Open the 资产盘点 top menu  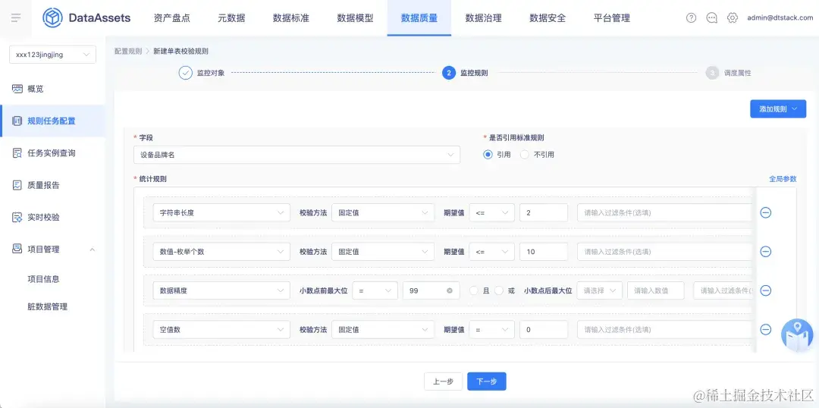(172, 17)
